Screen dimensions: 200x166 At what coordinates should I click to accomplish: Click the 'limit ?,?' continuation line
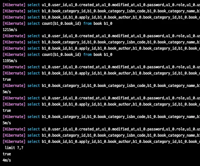14,148
